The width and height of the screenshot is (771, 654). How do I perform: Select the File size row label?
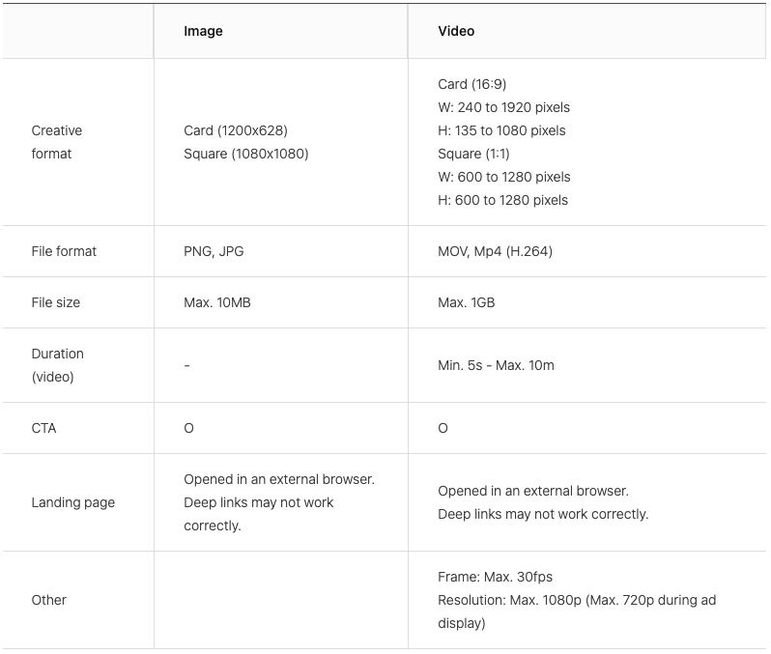[55, 302]
